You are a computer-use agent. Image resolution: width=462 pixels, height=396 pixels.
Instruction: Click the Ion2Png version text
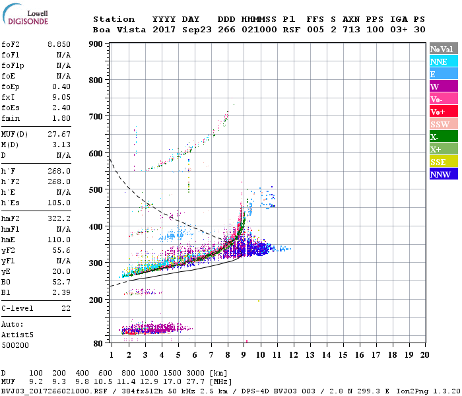pyautogui.click(x=428, y=391)
